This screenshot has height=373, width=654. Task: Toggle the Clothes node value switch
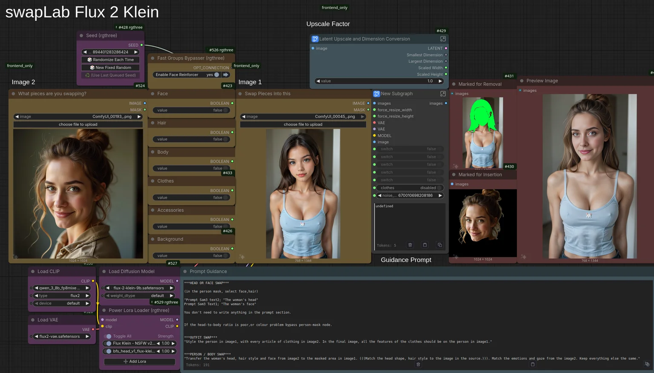[x=226, y=198]
